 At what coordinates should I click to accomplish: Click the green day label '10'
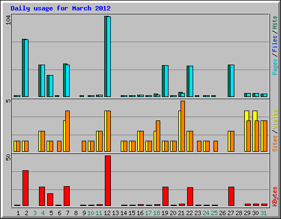(x=91, y=213)
